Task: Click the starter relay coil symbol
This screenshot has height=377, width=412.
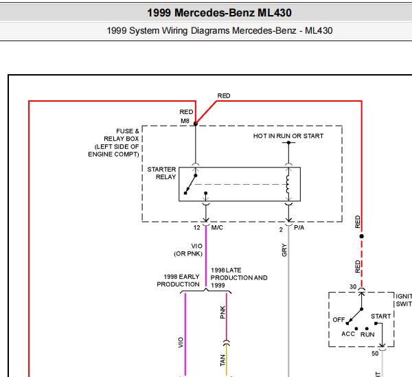Action: [x=288, y=184]
